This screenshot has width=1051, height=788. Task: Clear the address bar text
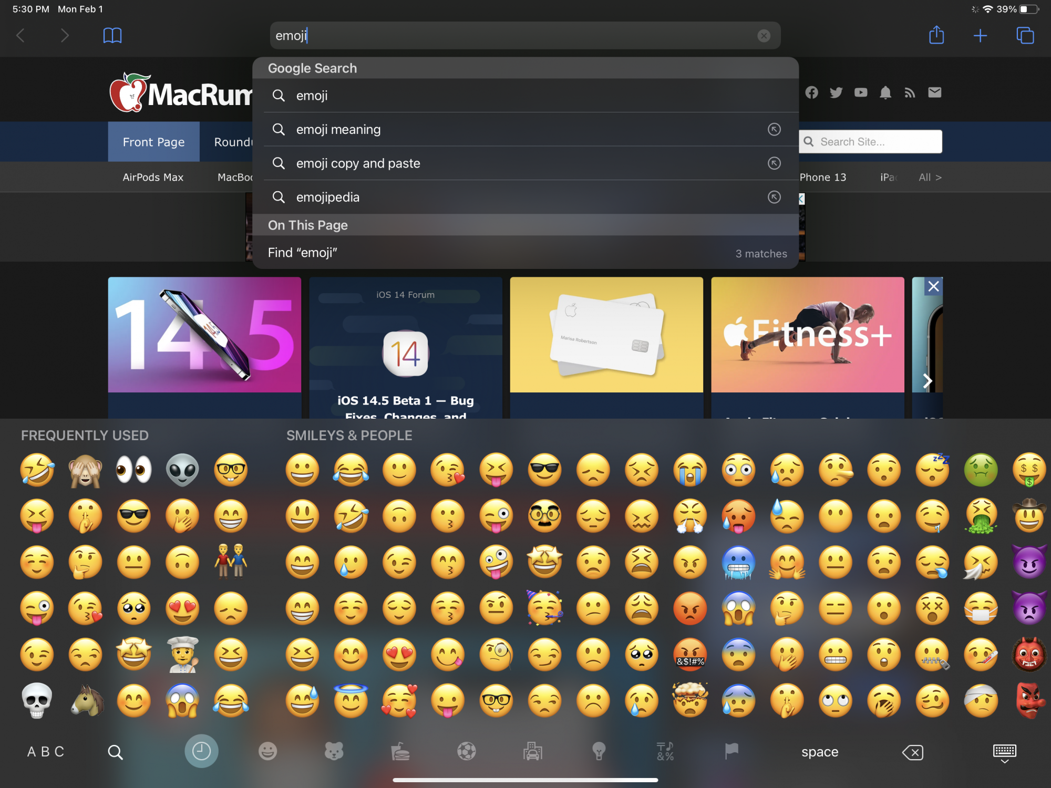click(x=764, y=36)
